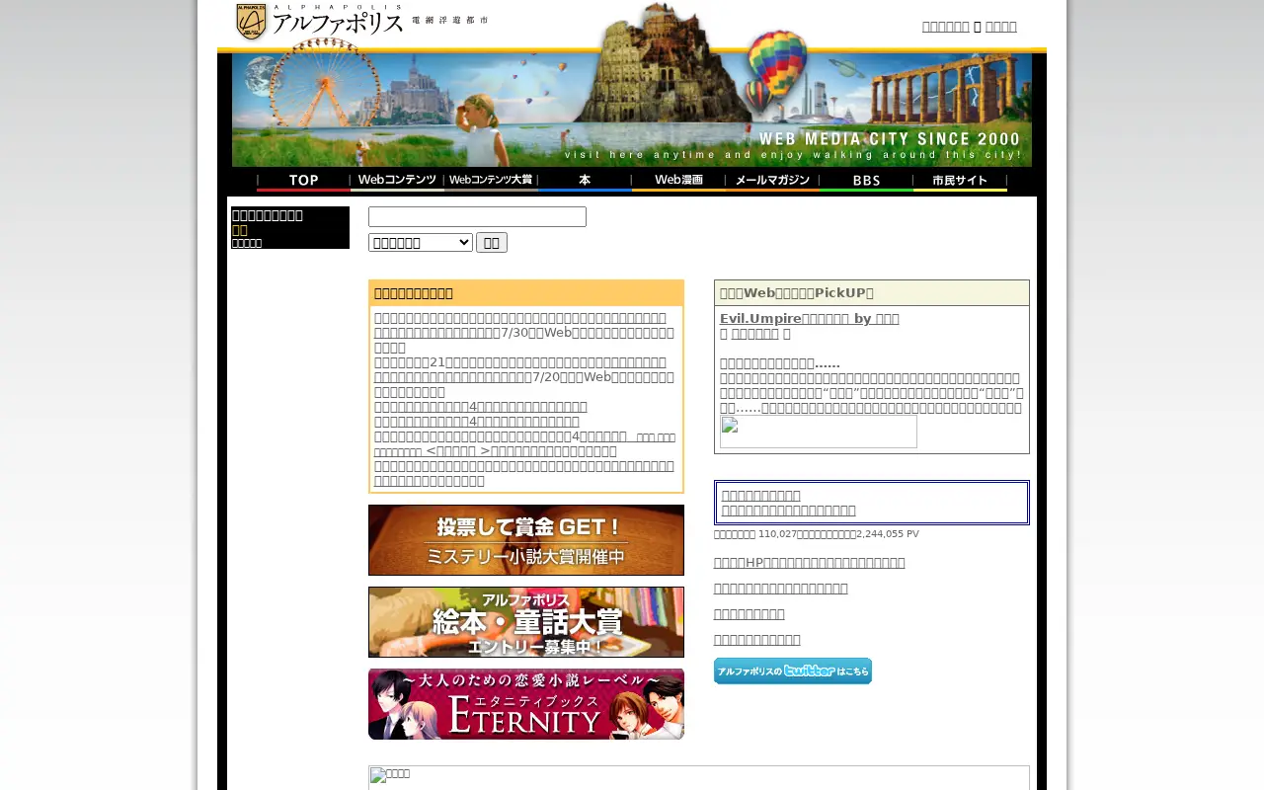The width and height of the screenshot is (1264, 790).
Task: Open the ミステリー小説大賞 voting banner
Action: point(526,540)
